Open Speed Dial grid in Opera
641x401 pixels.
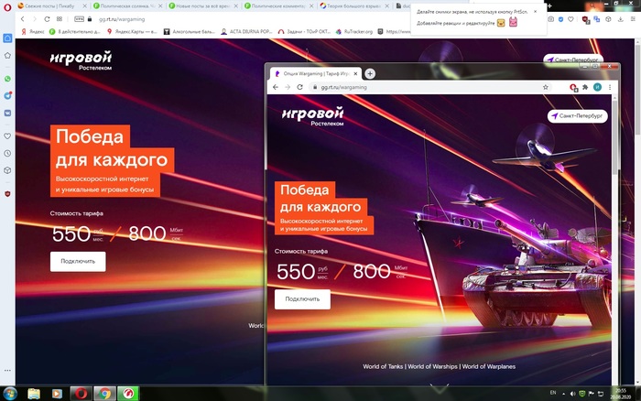(x=60, y=19)
